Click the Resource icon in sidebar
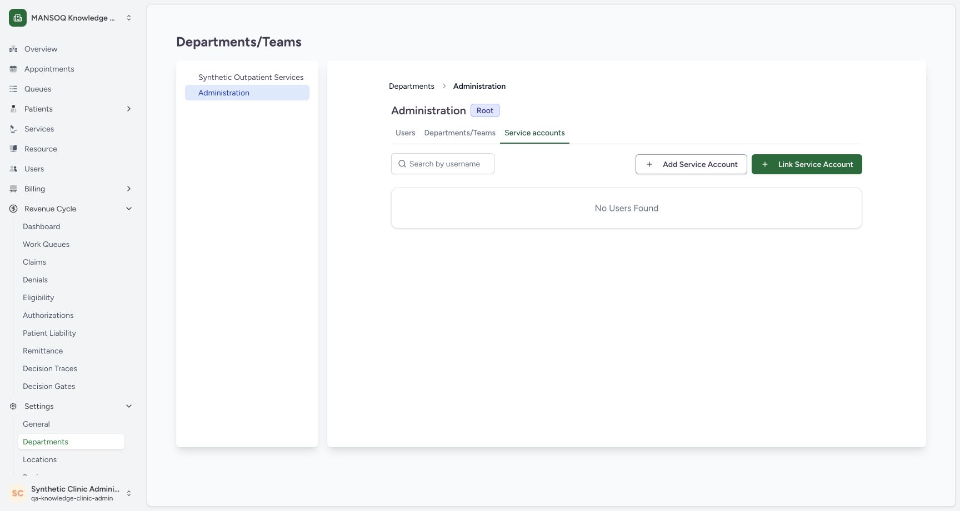Image resolution: width=960 pixels, height=511 pixels. pyautogui.click(x=13, y=149)
